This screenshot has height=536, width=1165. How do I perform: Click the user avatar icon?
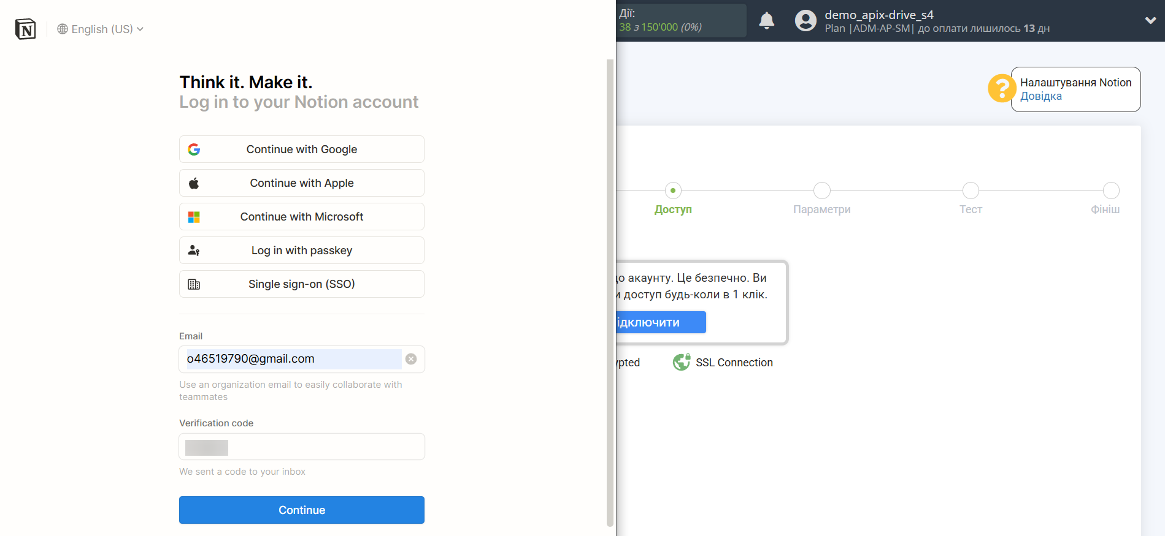(806, 21)
